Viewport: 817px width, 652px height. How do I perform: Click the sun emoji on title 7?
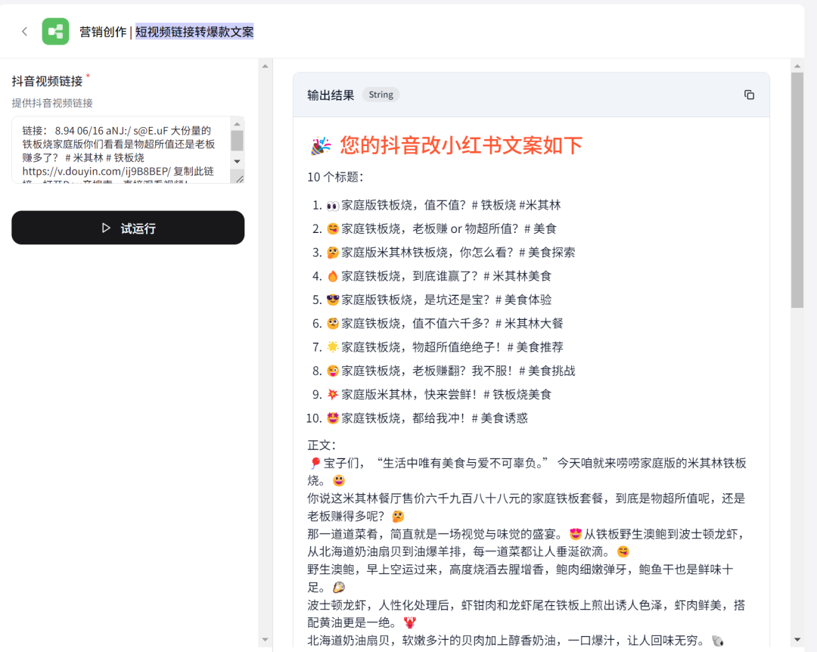pyautogui.click(x=332, y=347)
